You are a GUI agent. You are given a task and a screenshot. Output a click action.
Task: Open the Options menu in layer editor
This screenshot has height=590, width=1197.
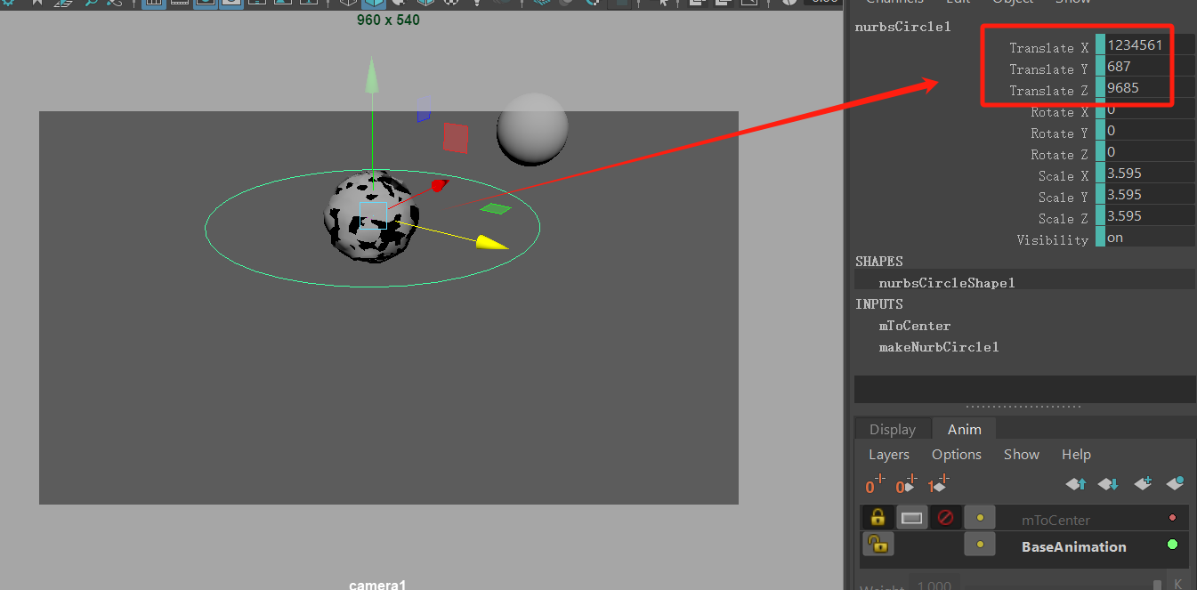(957, 454)
